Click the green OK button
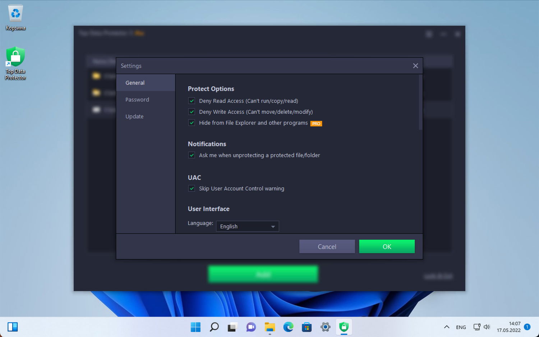The height and width of the screenshot is (337, 539). [x=387, y=246]
